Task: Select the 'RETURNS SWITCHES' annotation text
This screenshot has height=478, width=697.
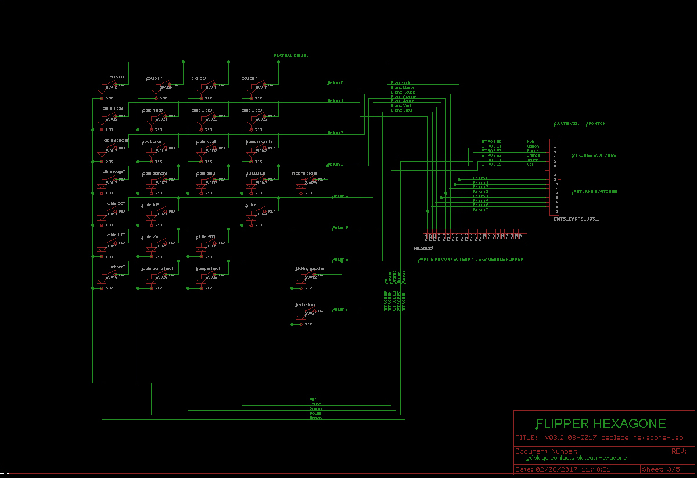Action: [x=595, y=192]
